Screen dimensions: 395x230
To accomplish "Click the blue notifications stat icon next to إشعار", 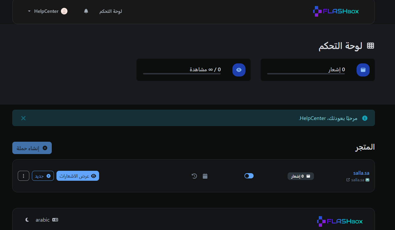I will click(363, 70).
